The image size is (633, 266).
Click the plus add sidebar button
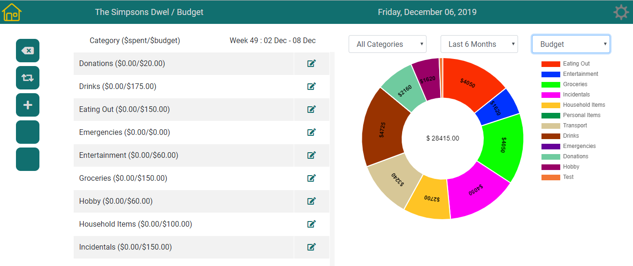pyautogui.click(x=28, y=105)
